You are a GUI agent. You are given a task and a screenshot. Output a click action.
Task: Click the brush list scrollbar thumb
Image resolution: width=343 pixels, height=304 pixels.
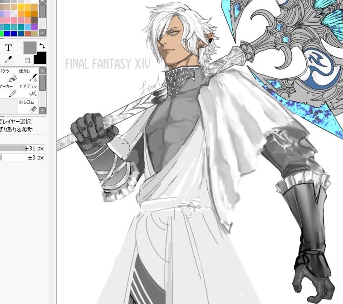click(x=43, y=83)
